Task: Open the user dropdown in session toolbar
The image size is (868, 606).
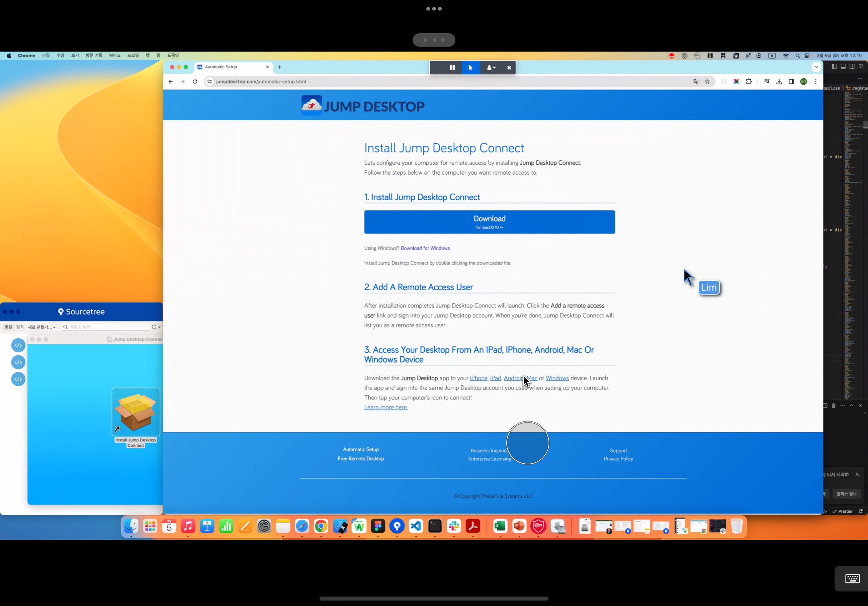Action: pos(491,68)
